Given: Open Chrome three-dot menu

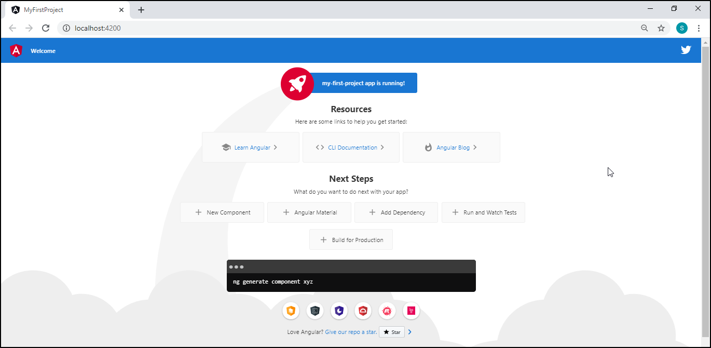Looking at the screenshot, I should [x=699, y=28].
